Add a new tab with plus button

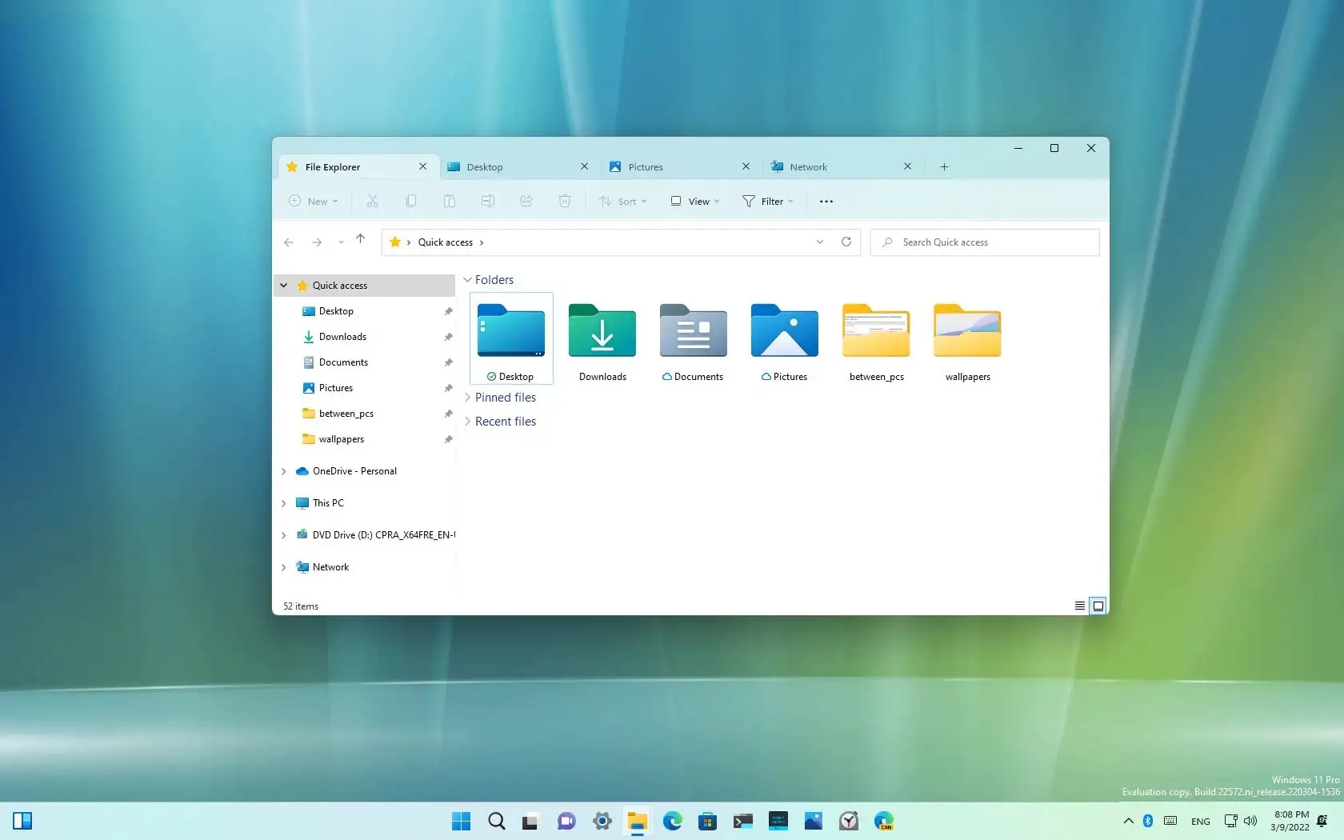tap(944, 166)
